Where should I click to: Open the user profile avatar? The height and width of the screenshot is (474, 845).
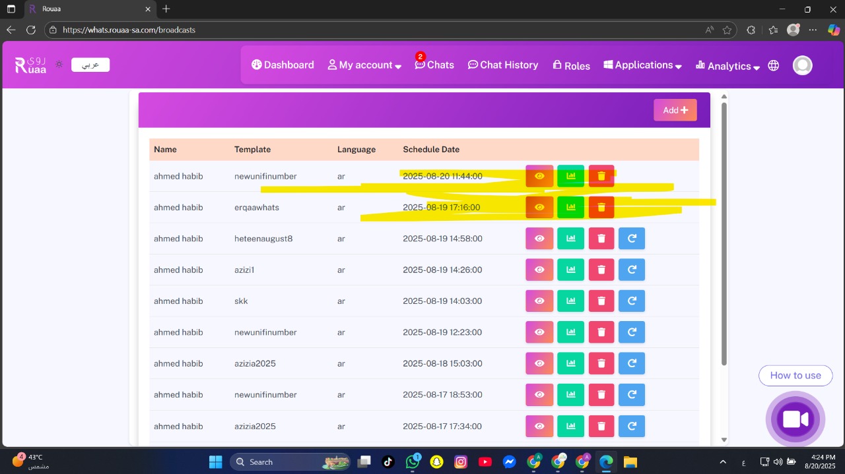point(802,65)
